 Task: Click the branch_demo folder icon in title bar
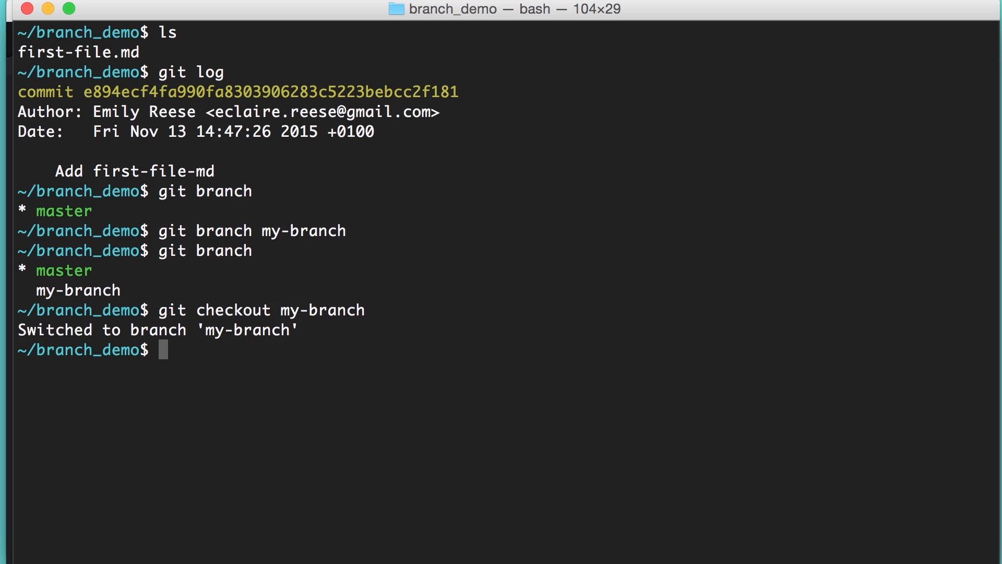pos(396,9)
